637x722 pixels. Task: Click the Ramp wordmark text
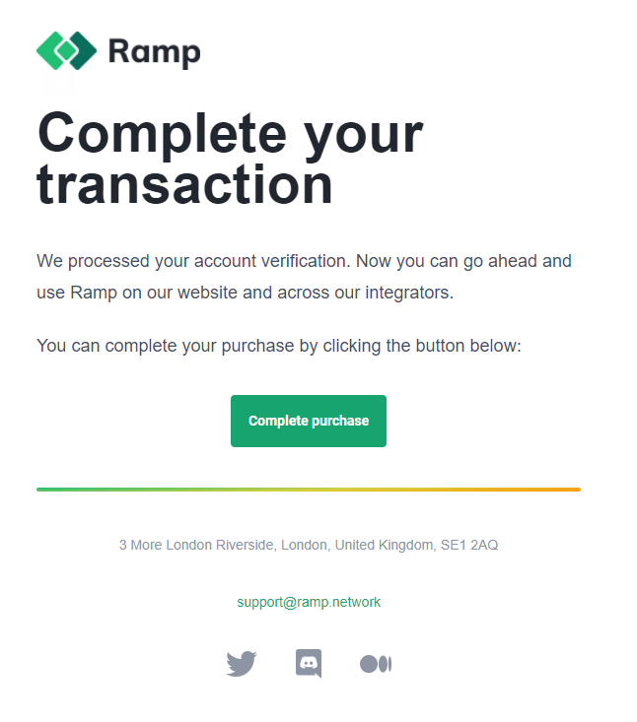point(155,52)
